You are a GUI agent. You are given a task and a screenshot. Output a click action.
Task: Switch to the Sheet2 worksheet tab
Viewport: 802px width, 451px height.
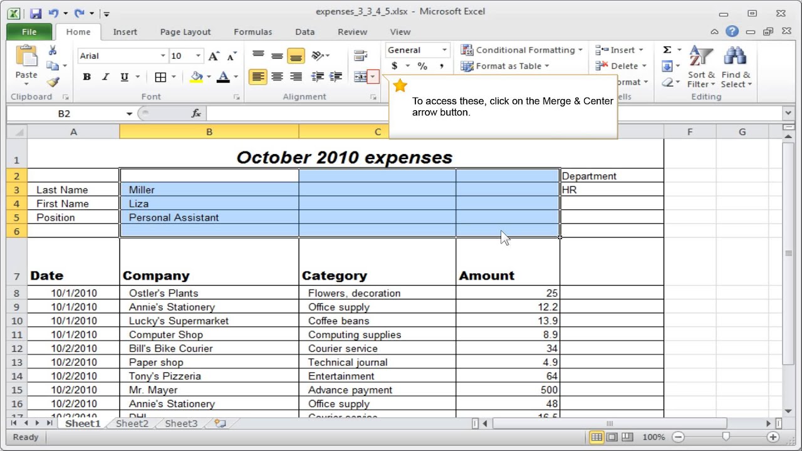pyautogui.click(x=132, y=423)
